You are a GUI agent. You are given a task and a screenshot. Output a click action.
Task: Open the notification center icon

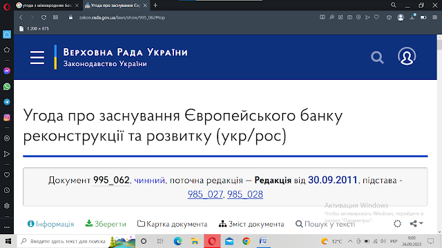[x=430, y=241]
